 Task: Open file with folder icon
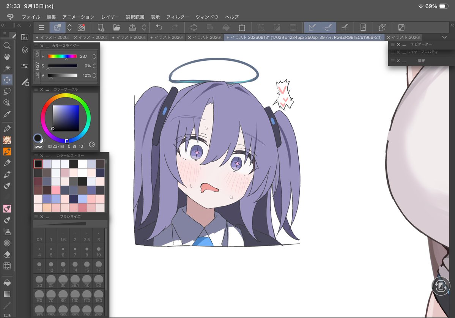(117, 28)
